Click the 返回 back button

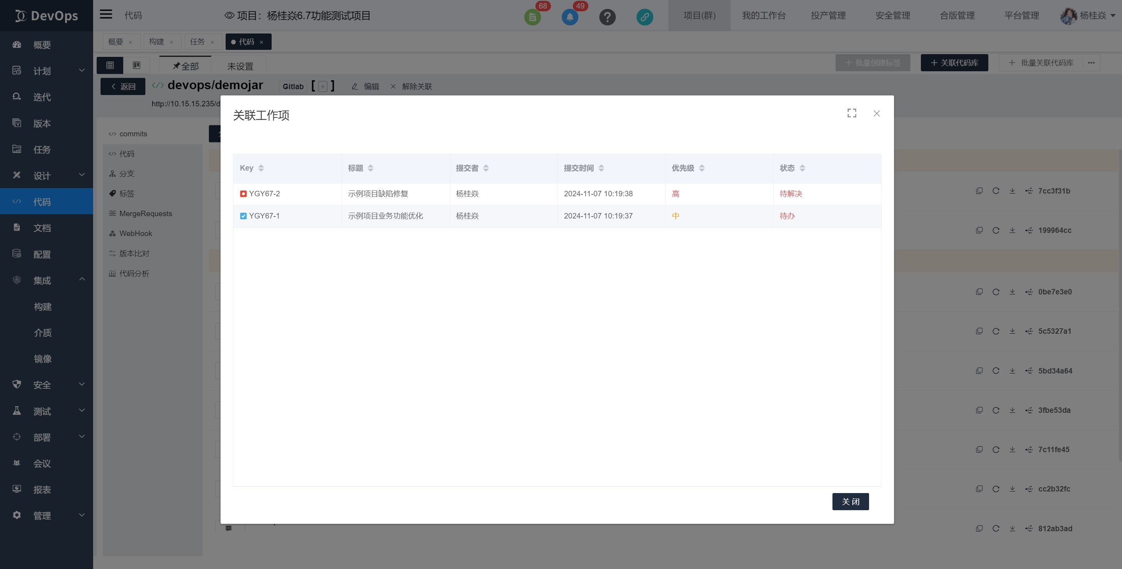(123, 86)
